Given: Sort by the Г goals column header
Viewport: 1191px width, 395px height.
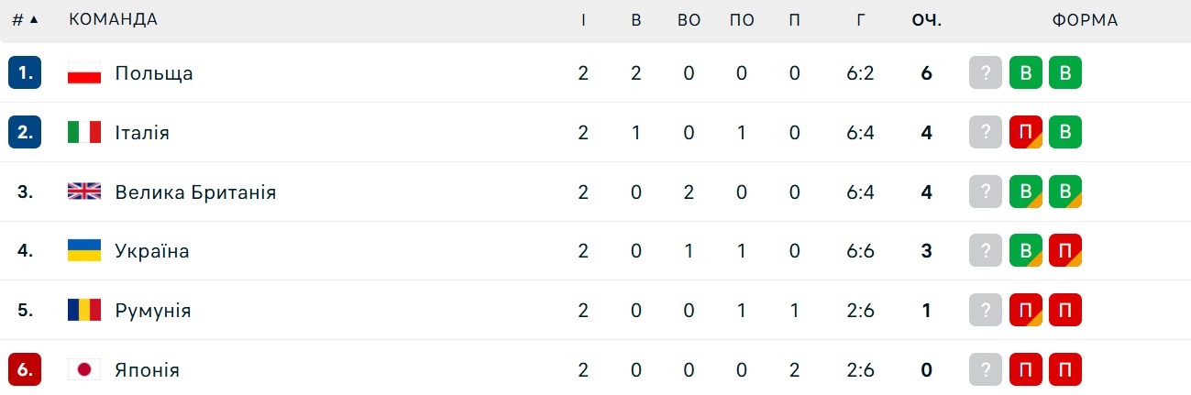Looking at the screenshot, I should (x=860, y=20).
